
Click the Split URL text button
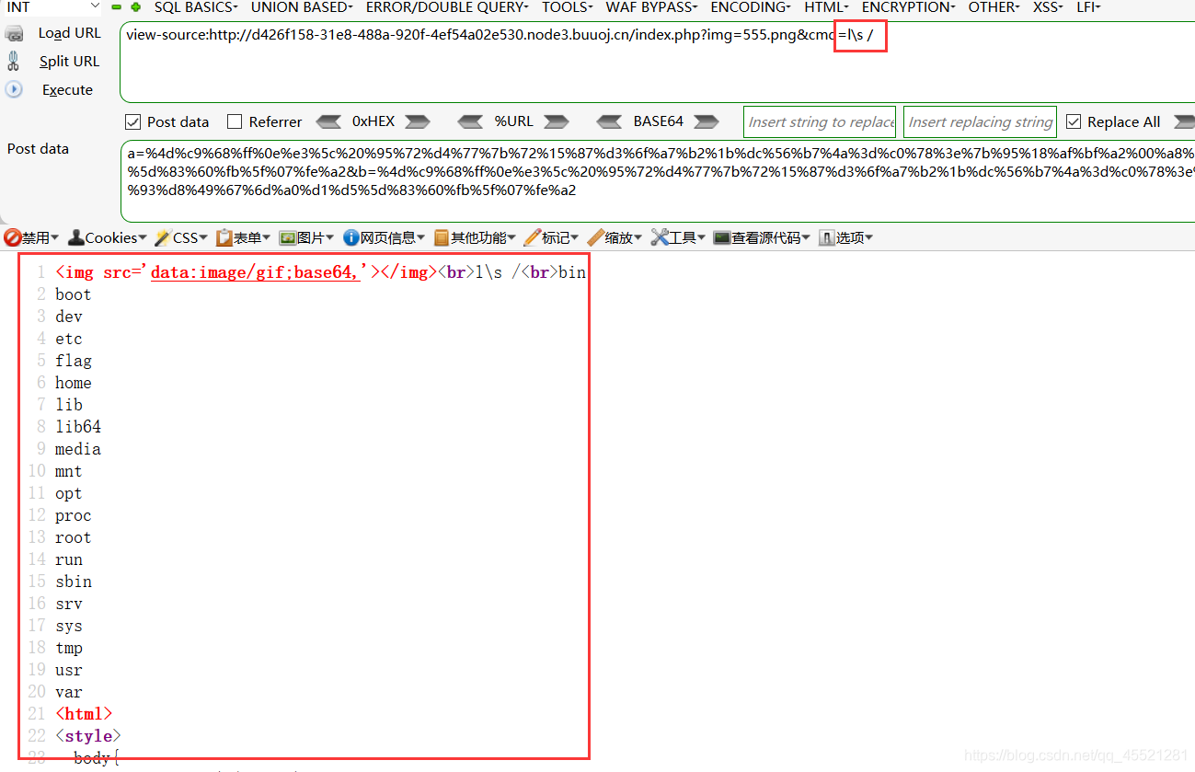tap(69, 62)
